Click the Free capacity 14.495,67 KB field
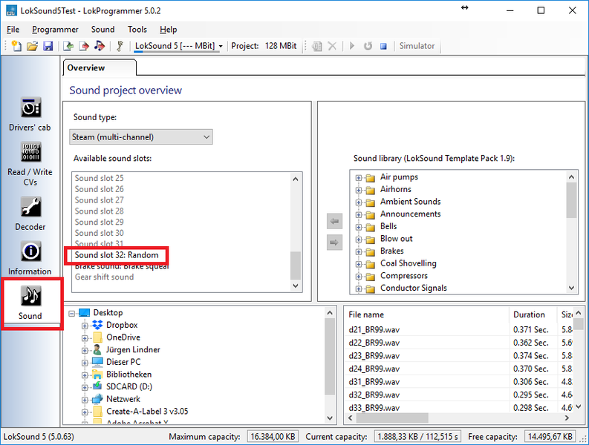 [x=550, y=437]
